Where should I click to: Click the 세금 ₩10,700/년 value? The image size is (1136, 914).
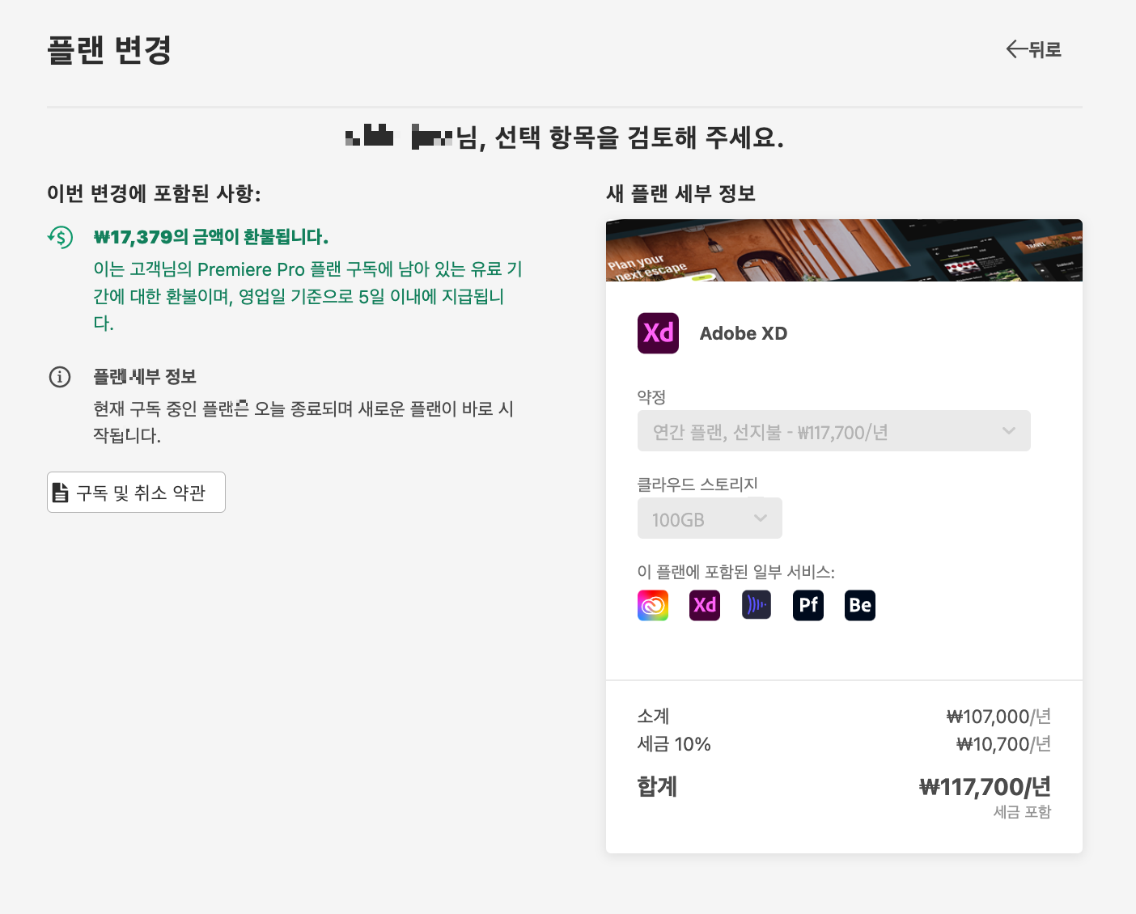[1004, 744]
